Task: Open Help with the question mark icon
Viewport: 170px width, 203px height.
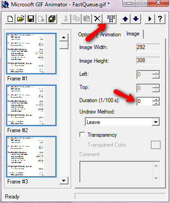Action: click(x=160, y=19)
